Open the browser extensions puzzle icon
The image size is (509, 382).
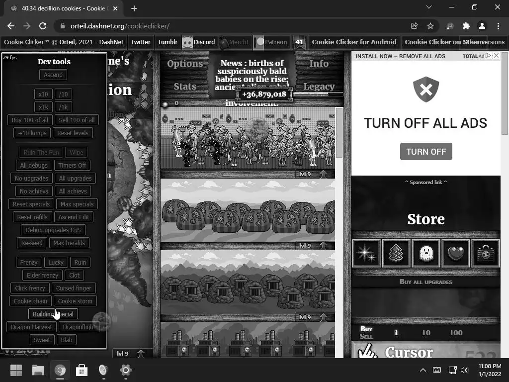point(466,26)
